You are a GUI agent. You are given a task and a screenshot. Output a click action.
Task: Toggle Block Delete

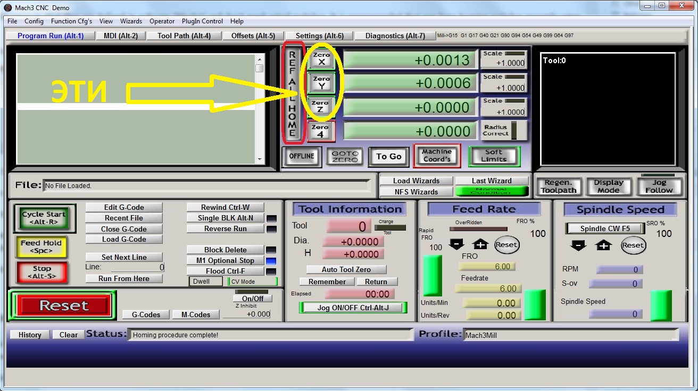point(225,250)
